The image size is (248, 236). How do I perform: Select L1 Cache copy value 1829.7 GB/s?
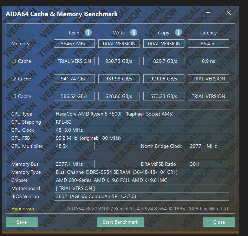coord(164,61)
